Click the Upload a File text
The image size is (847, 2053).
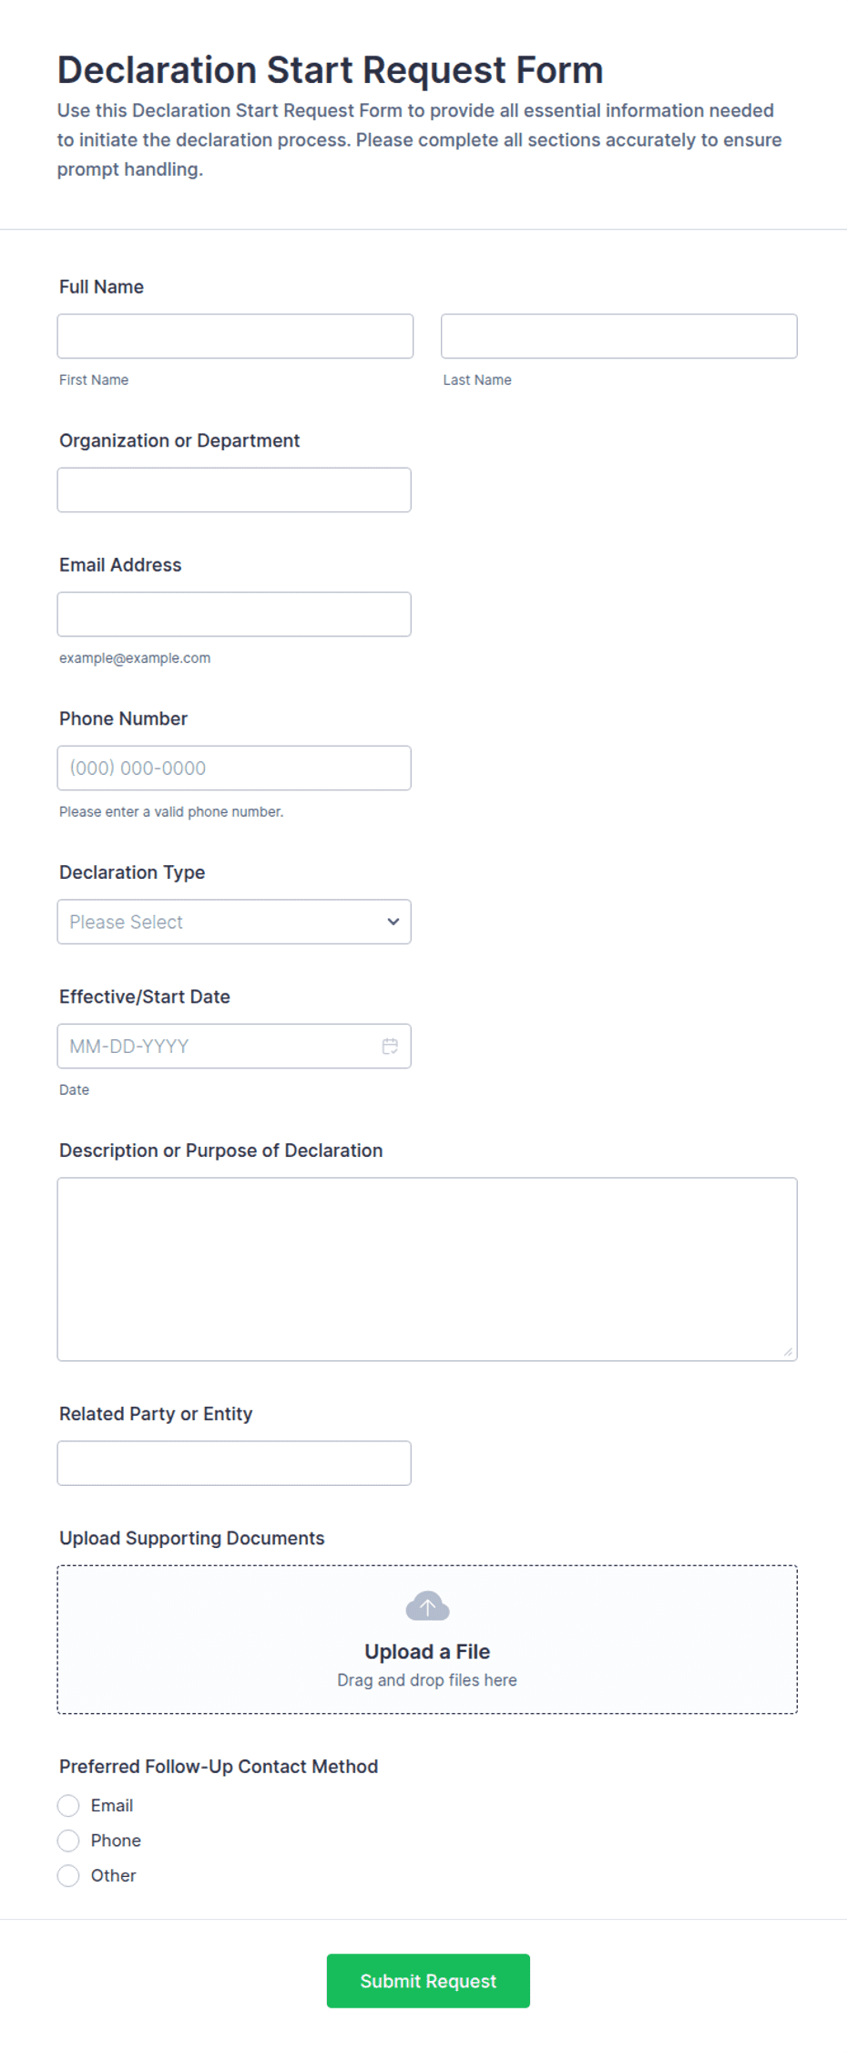point(427,1652)
